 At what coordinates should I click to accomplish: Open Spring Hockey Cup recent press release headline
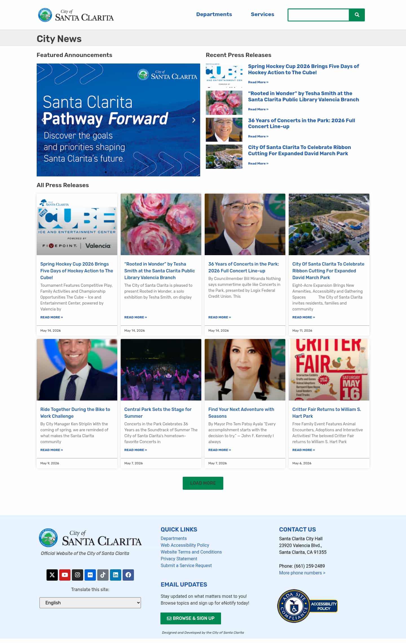303,69
